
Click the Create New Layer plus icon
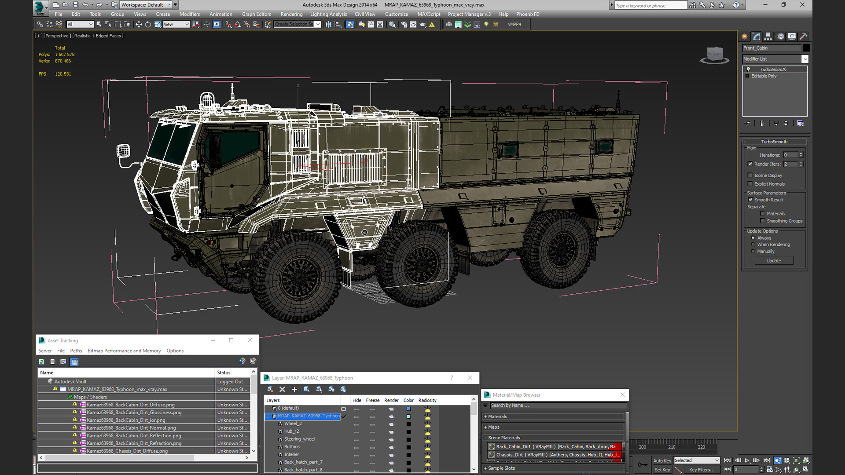click(294, 389)
